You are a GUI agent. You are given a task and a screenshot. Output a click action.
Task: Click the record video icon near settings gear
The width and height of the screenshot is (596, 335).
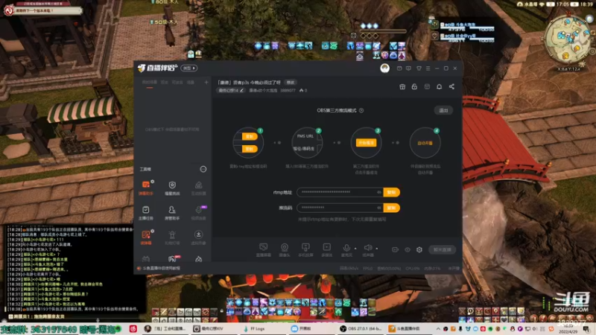tap(396, 249)
